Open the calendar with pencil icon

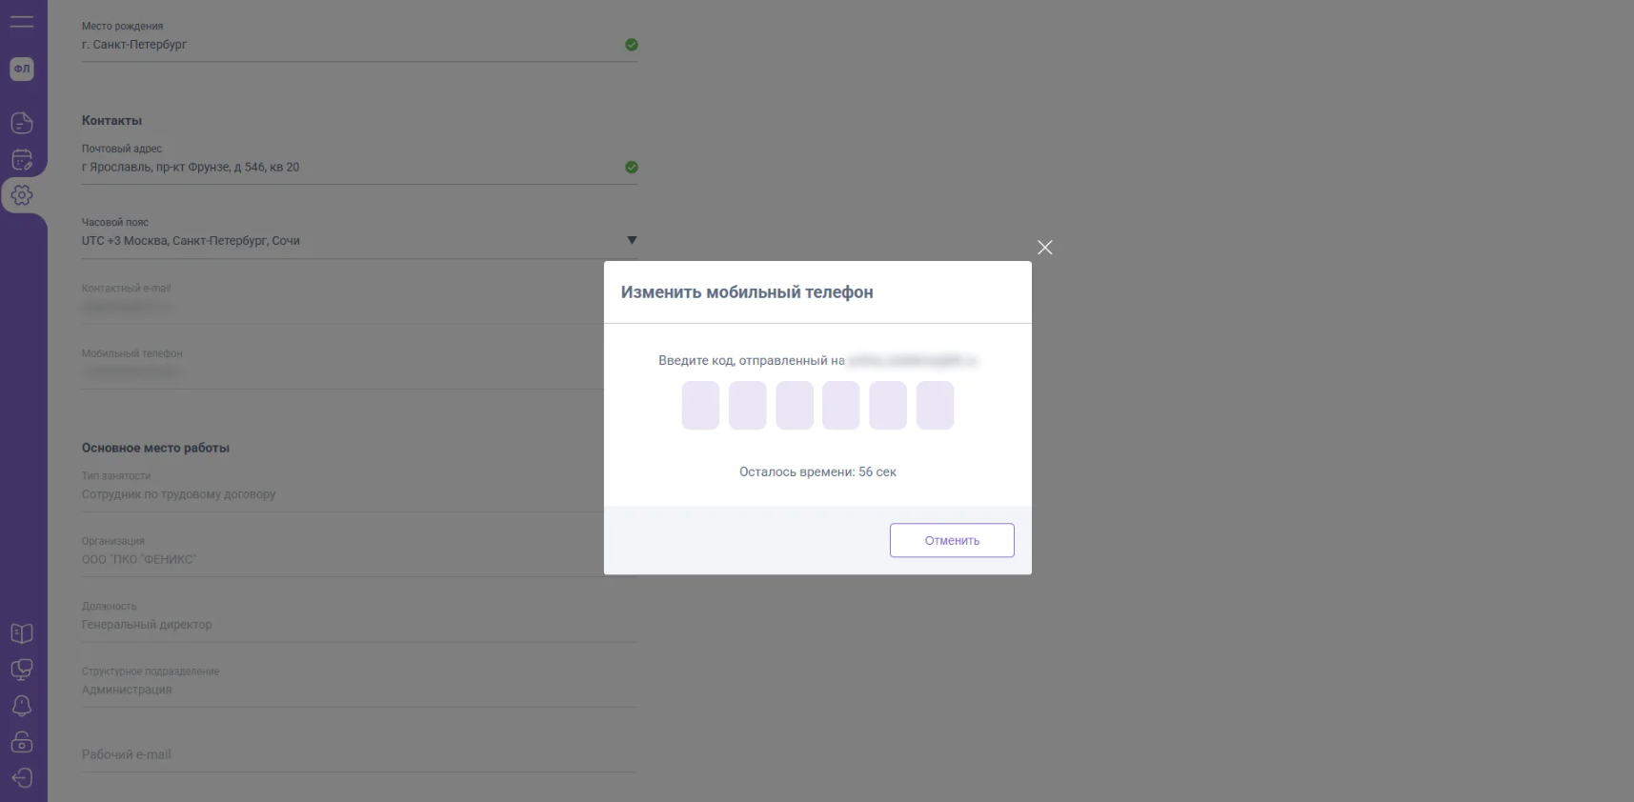tap(22, 160)
